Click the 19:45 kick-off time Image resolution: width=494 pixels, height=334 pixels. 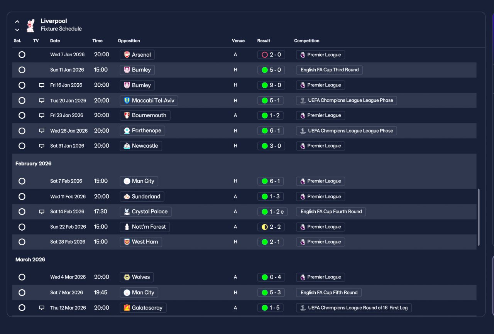tap(101, 292)
